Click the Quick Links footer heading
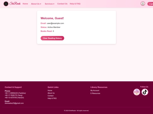The height and width of the screenshot is (114, 153). click(53, 87)
